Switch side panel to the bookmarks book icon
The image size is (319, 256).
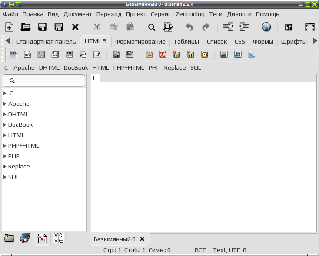click(x=25, y=238)
